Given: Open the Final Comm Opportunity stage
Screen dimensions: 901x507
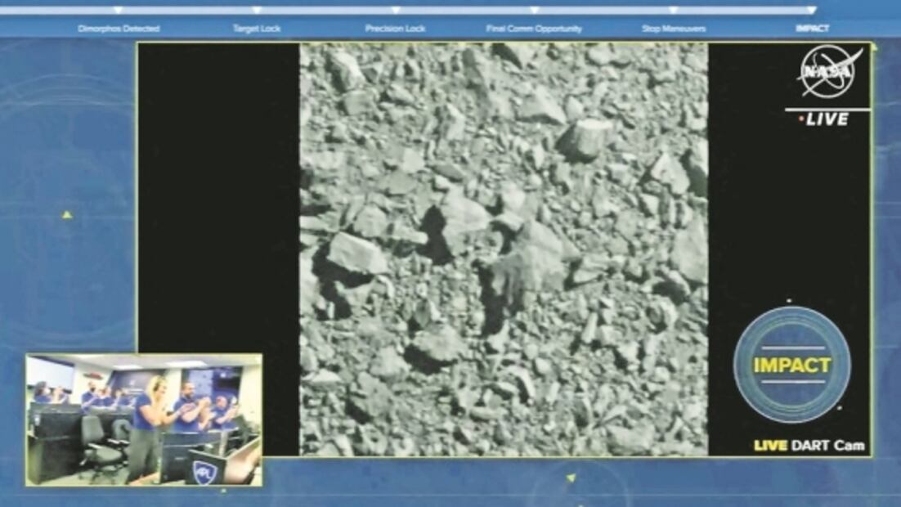Looking at the screenshot, I should [534, 29].
